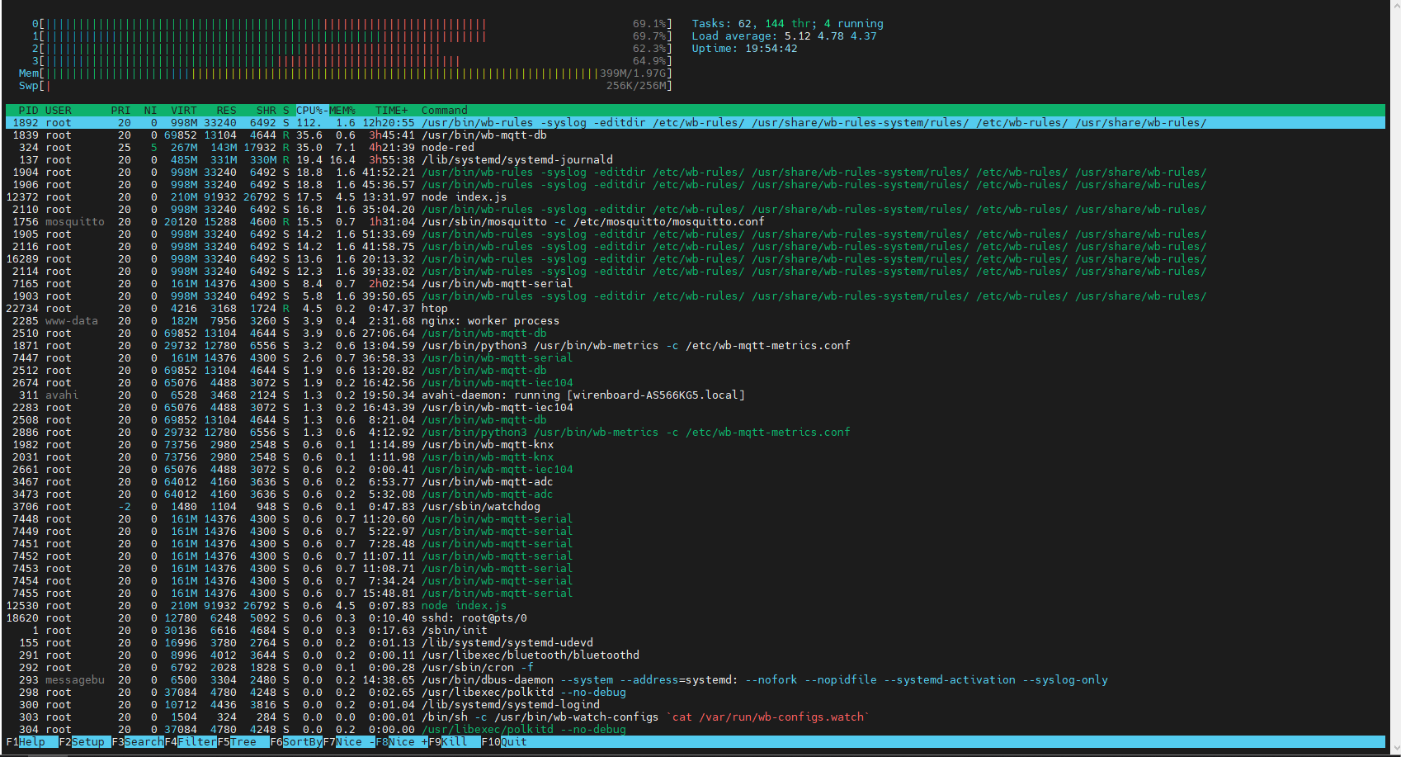
Task: Click the Tasks: 62, 144 thr line
Action: click(x=787, y=24)
